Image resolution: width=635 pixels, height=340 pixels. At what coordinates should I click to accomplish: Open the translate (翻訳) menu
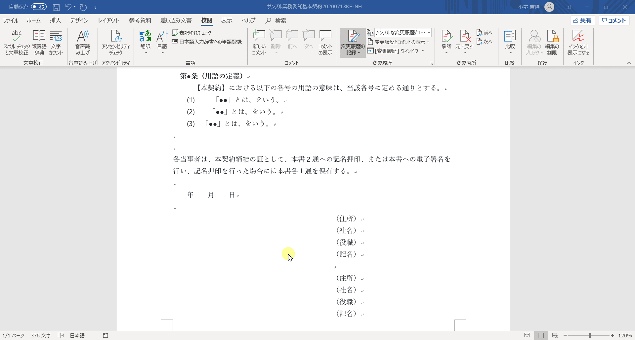click(145, 42)
